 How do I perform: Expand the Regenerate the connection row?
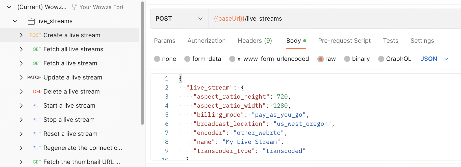[x=21, y=148]
